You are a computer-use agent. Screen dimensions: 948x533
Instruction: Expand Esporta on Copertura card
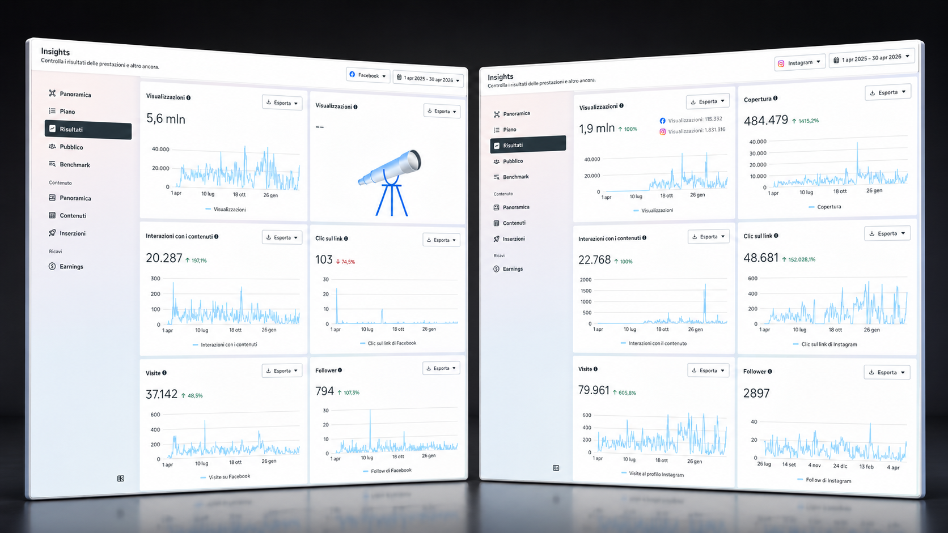888,92
